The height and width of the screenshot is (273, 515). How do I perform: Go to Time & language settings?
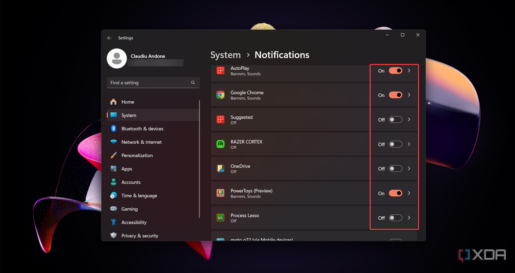[x=153, y=196]
